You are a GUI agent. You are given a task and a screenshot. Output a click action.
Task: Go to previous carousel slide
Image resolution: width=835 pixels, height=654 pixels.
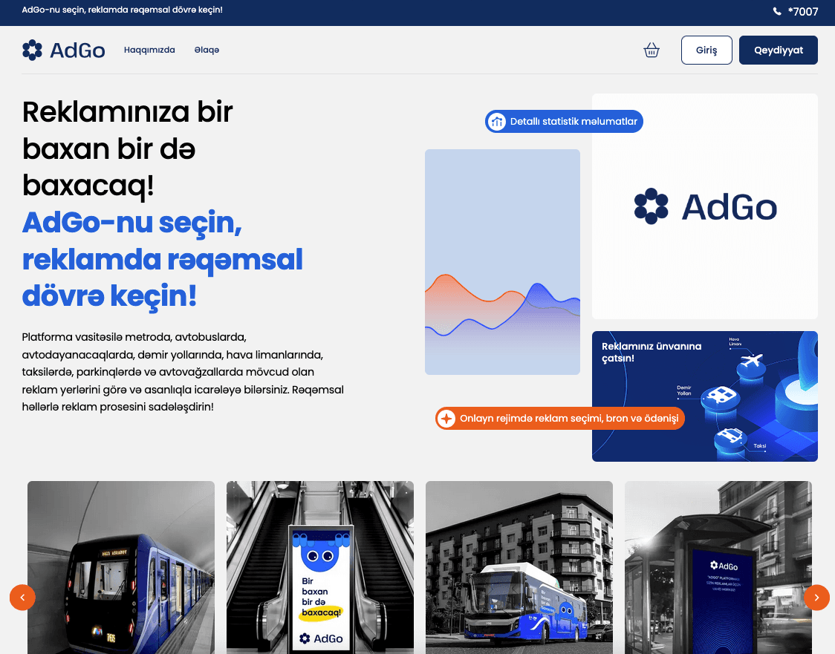[x=22, y=597]
